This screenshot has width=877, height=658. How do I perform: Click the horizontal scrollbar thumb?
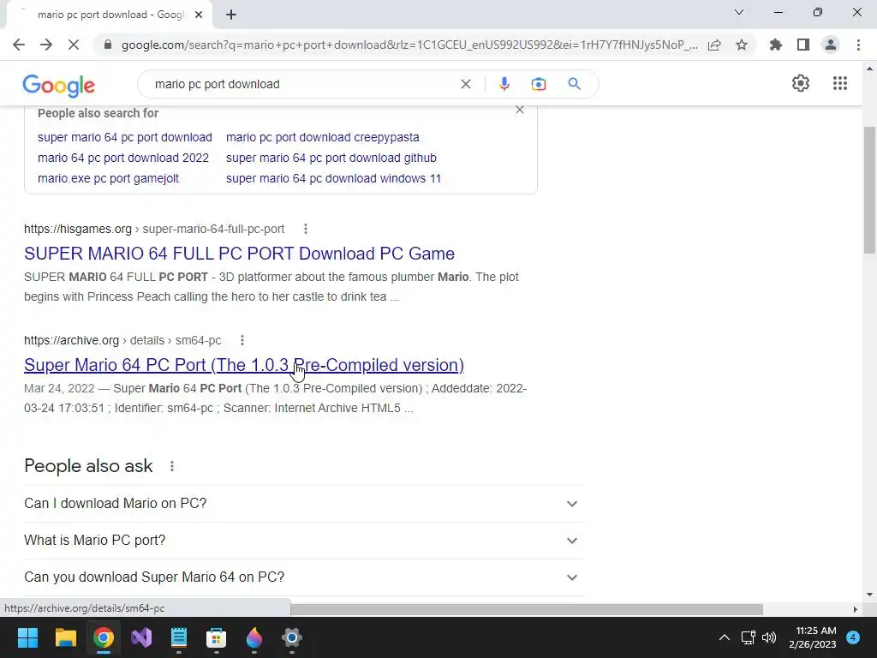tap(527, 609)
